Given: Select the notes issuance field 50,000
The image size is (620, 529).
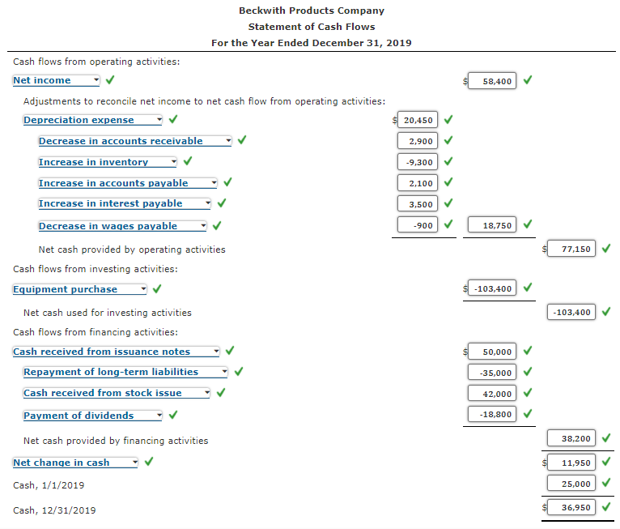Looking at the screenshot, I should 492,351.
